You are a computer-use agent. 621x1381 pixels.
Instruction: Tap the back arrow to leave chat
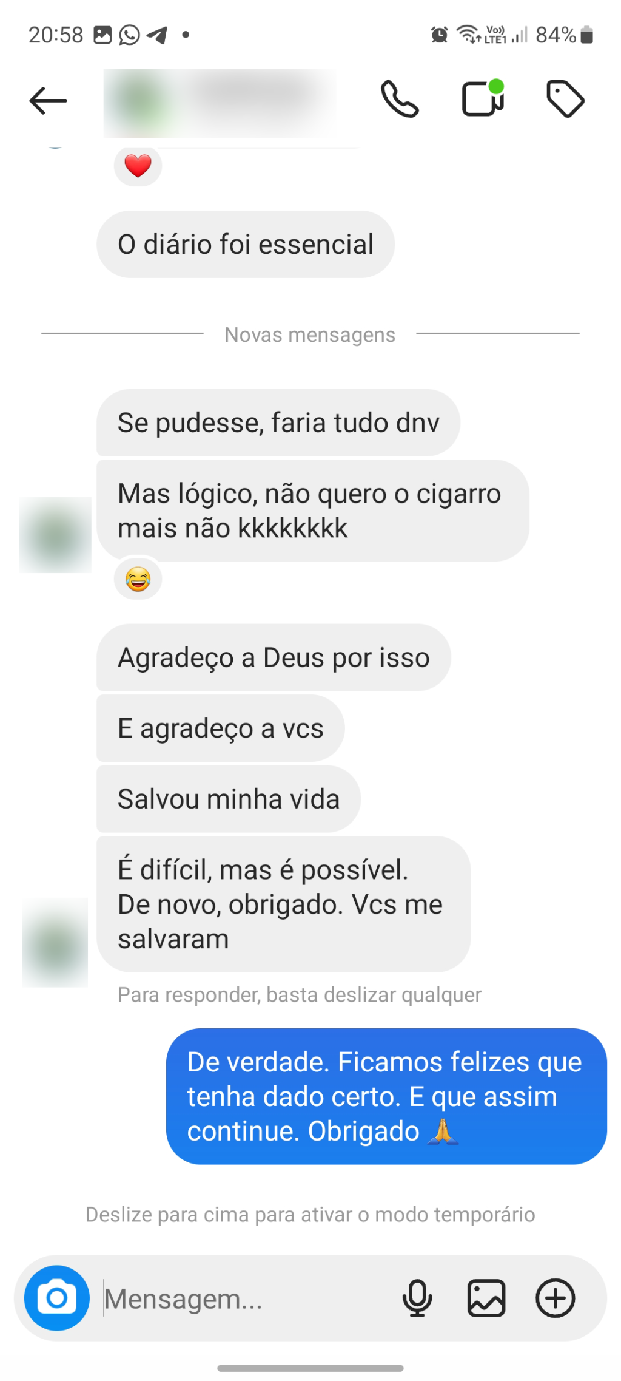[x=48, y=100]
